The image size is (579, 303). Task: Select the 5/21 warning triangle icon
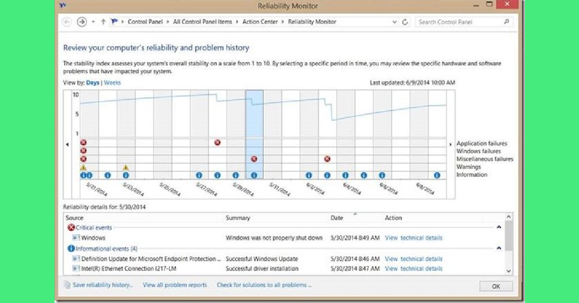83,167
